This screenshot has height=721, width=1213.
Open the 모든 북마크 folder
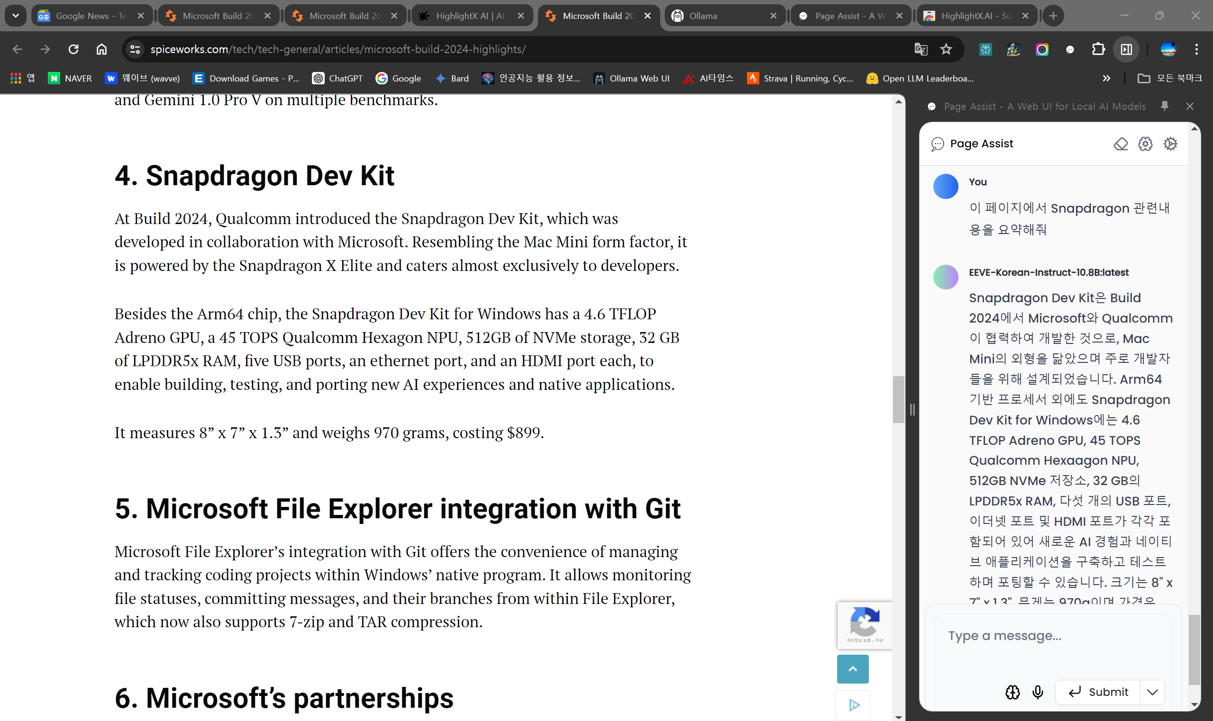1170,78
